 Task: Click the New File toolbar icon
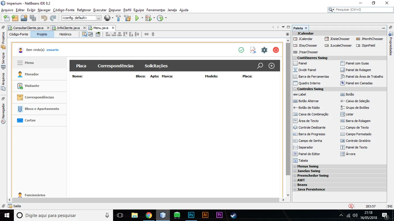click(x=6, y=18)
